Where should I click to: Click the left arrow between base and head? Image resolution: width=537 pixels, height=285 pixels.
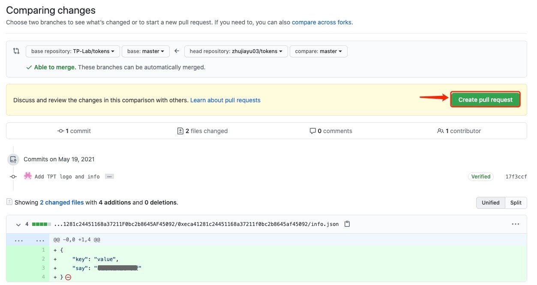pos(177,51)
